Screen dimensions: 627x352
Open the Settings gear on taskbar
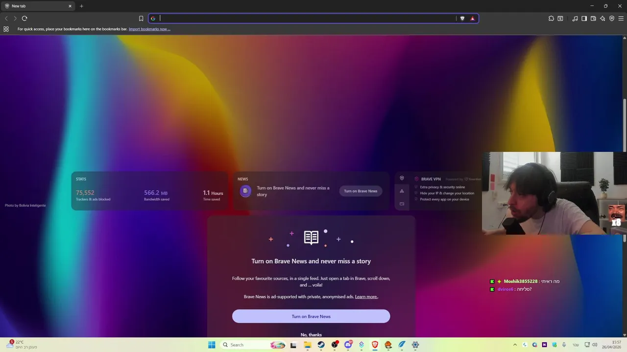pos(415,345)
